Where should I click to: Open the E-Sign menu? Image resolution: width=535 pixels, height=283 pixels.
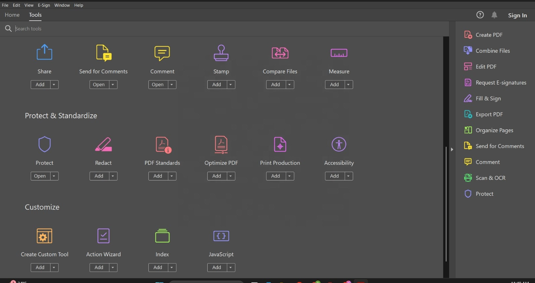(x=44, y=5)
